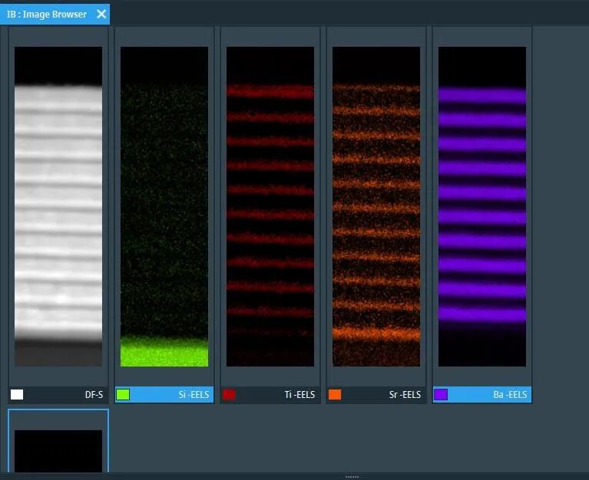Image resolution: width=589 pixels, height=480 pixels.
Task: Open the Sr-EELS orange map thumbnail
Action: (x=376, y=205)
